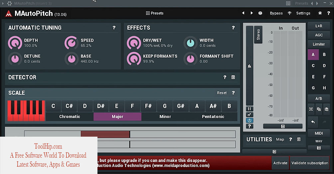Screen dimensions: 334x174
Task: Click the histogram icon on the meter strip
Action: (250, 66)
